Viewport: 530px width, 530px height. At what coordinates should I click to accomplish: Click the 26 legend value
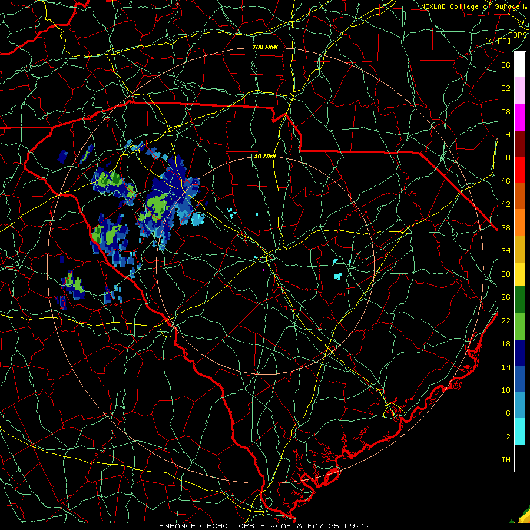506,297
